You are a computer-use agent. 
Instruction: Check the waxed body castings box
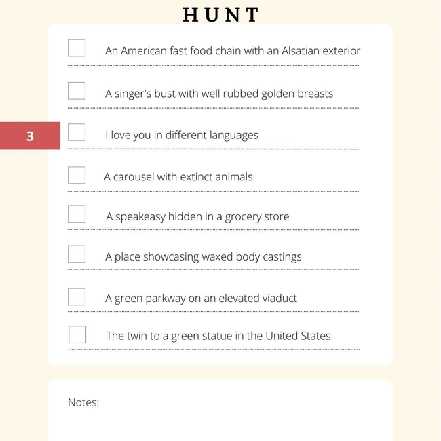pos(77,254)
